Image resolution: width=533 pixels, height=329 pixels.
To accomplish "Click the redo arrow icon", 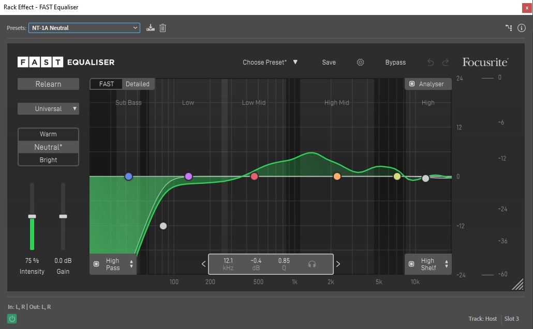I will pyautogui.click(x=446, y=62).
